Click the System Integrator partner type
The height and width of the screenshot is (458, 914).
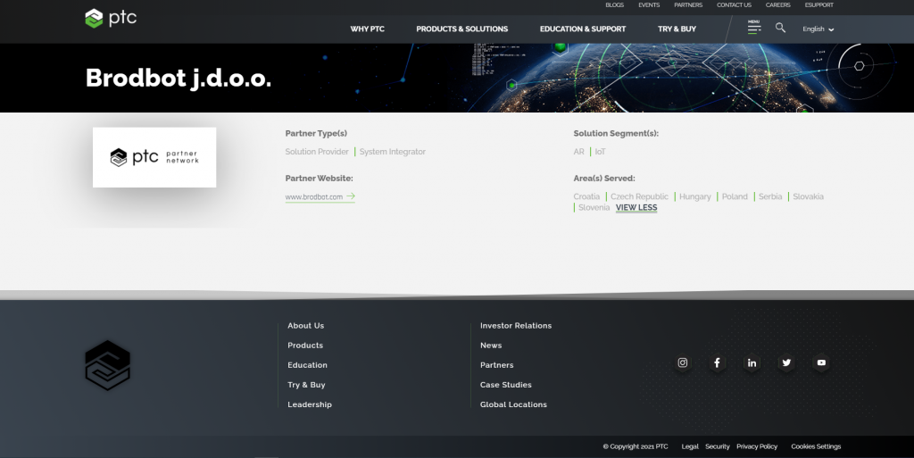393,152
